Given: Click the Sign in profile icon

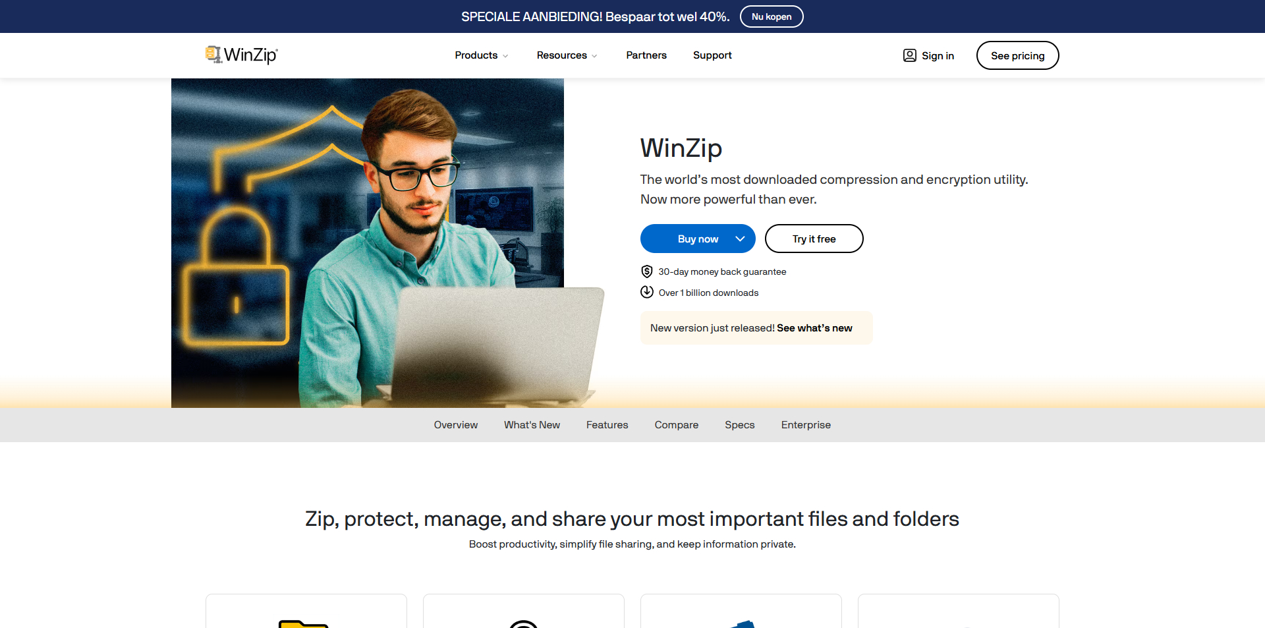Looking at the screenshot, I should [909, 55].
